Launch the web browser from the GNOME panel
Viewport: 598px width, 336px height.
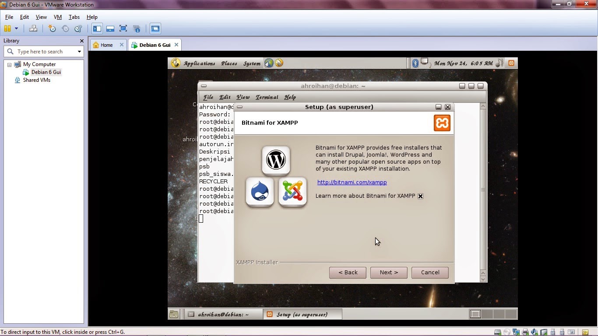point(269,63)
